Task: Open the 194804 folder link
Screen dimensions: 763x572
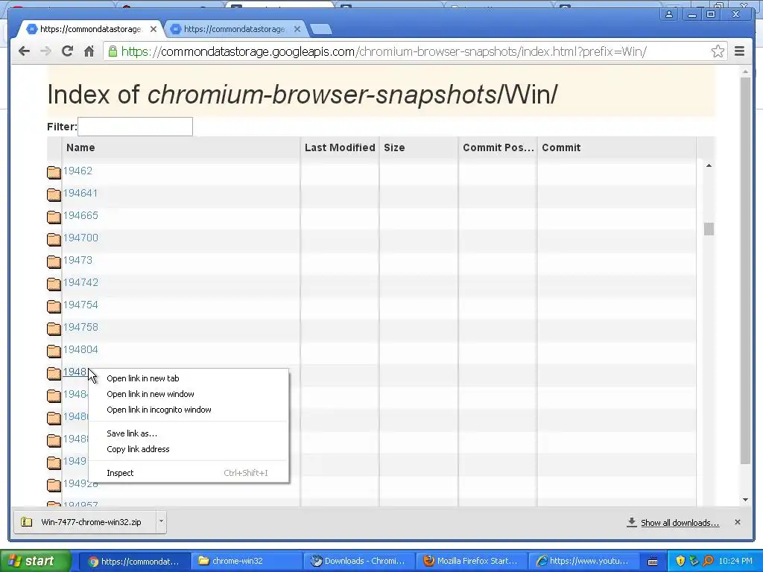Action: (x=80, y=350)
